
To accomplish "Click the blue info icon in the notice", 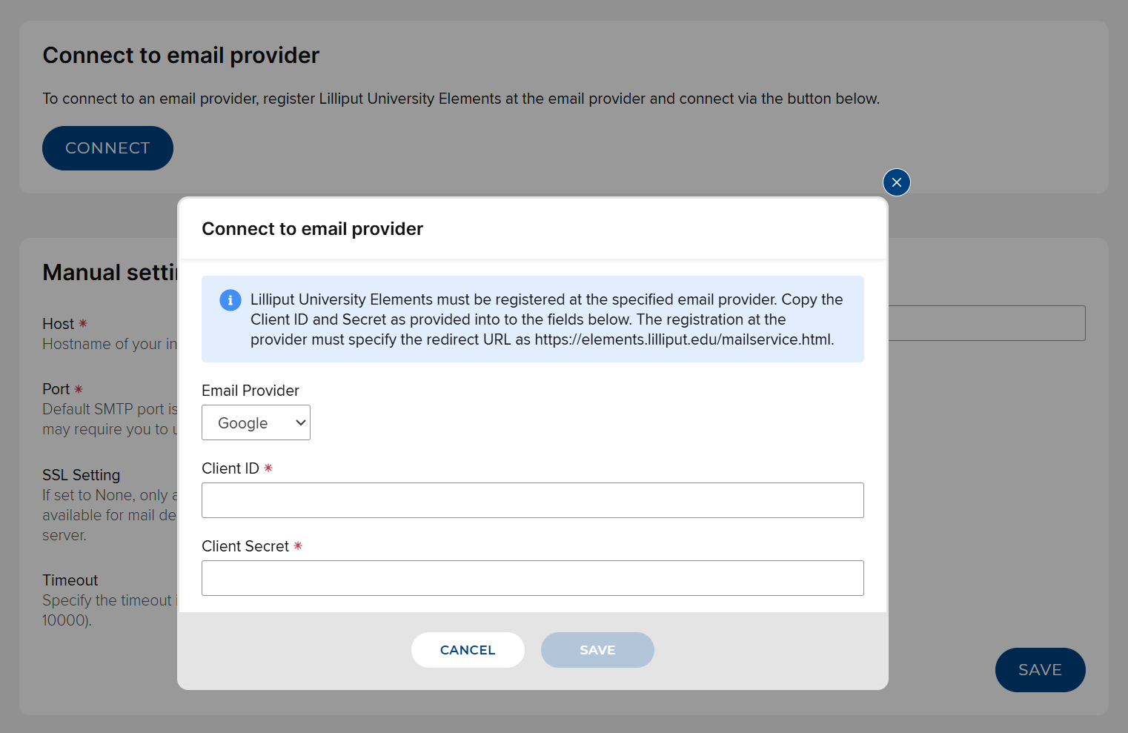I will (230, 300).
